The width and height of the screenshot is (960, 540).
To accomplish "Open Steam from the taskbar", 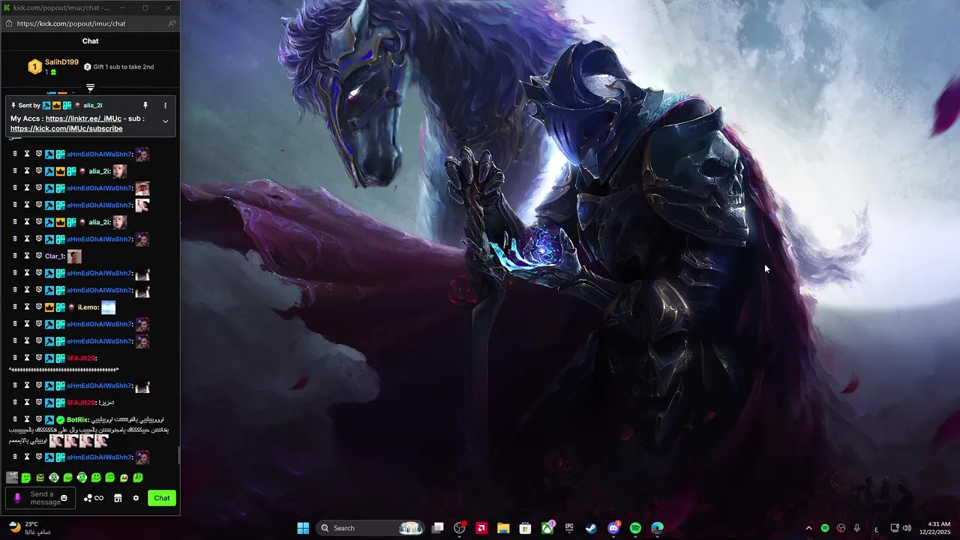I will [591, 528].
